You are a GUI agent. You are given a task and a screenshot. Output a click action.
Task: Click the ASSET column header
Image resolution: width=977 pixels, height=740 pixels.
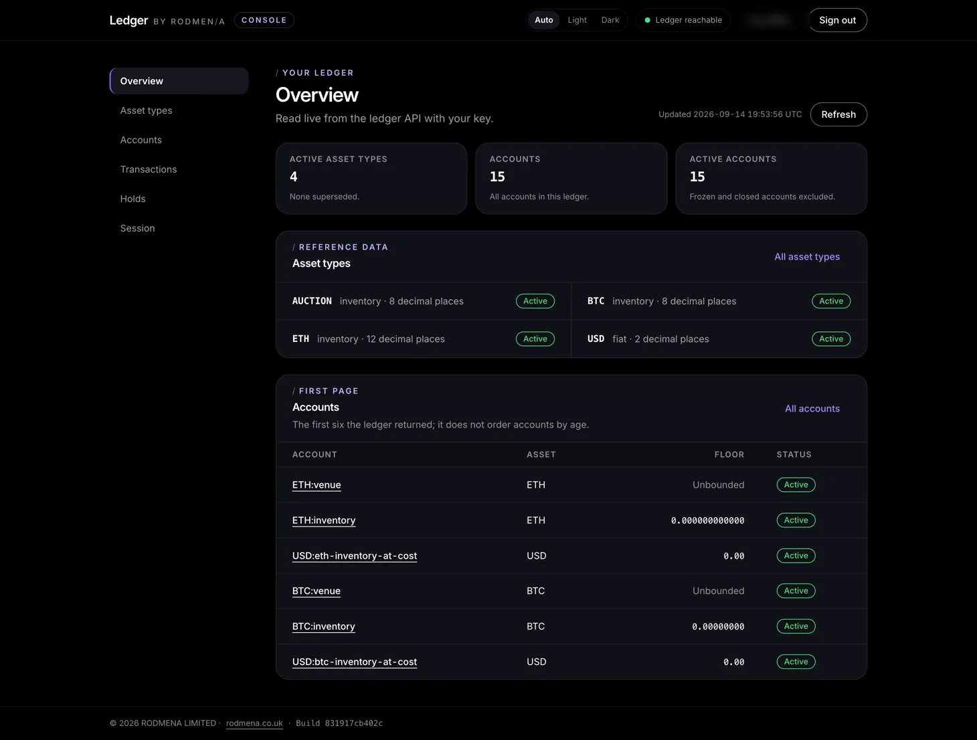541,455
